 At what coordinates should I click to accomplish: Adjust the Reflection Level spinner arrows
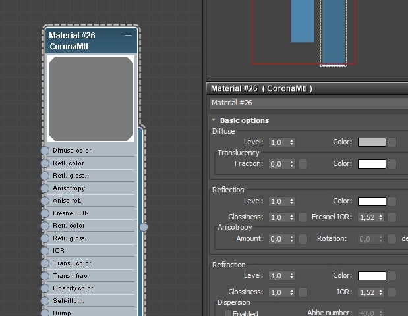pyautogui.click(x=292, y=201)
